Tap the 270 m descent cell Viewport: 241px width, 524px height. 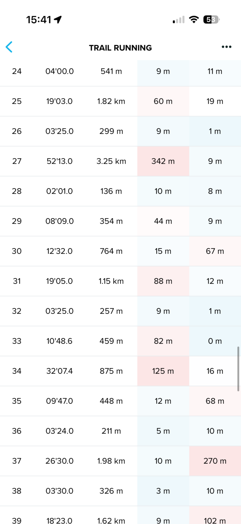[x=215, y=461]
